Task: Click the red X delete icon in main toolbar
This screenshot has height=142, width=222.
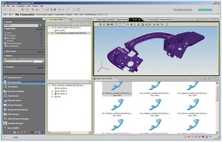Action: click(22, 10)
